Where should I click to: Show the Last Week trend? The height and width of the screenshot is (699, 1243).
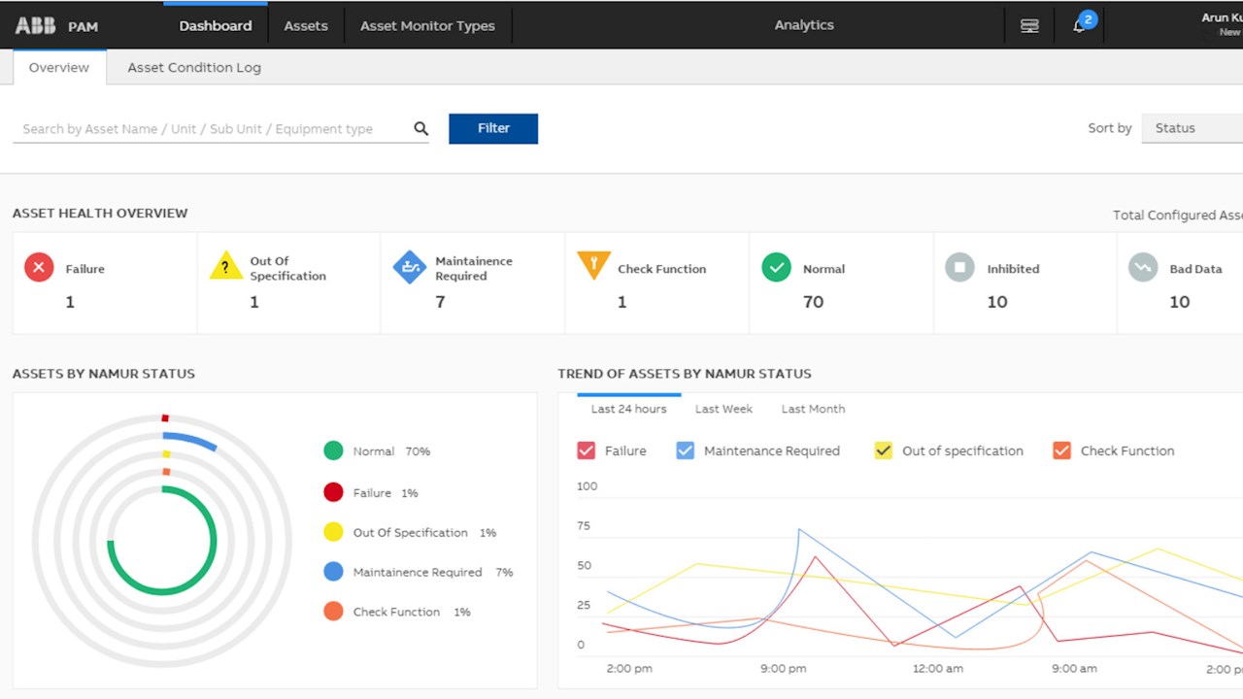point(723,409)
